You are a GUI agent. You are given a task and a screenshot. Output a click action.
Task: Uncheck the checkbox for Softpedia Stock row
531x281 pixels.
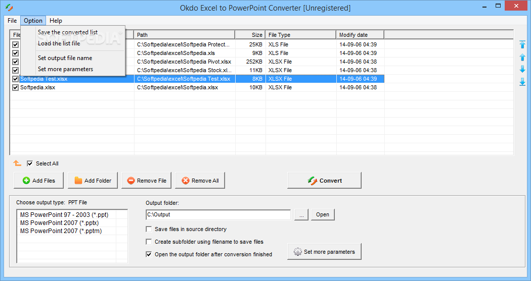[x=15, y=70]
